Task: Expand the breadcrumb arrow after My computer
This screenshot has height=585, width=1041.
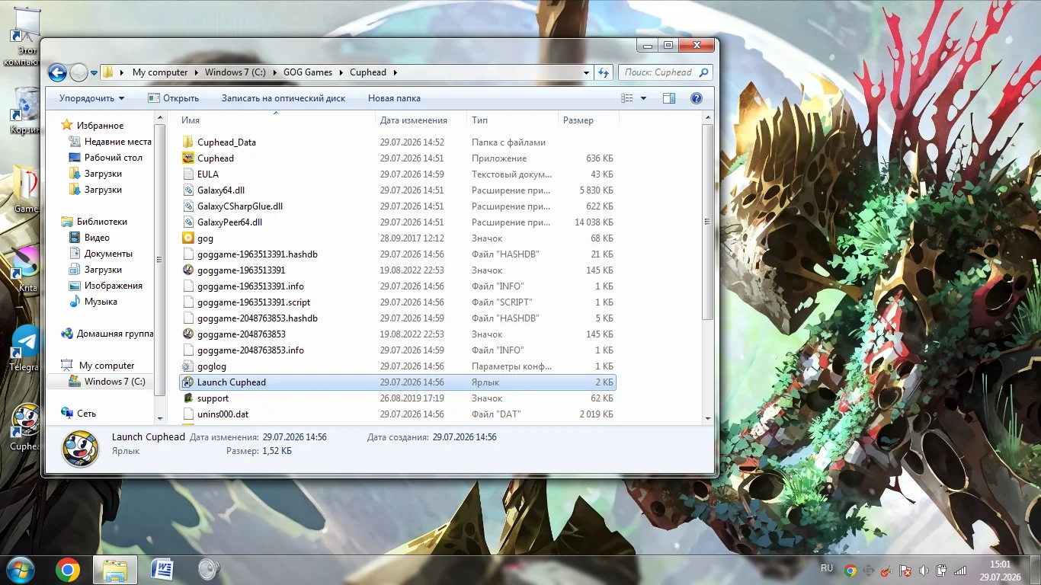Action: [197, 72]
